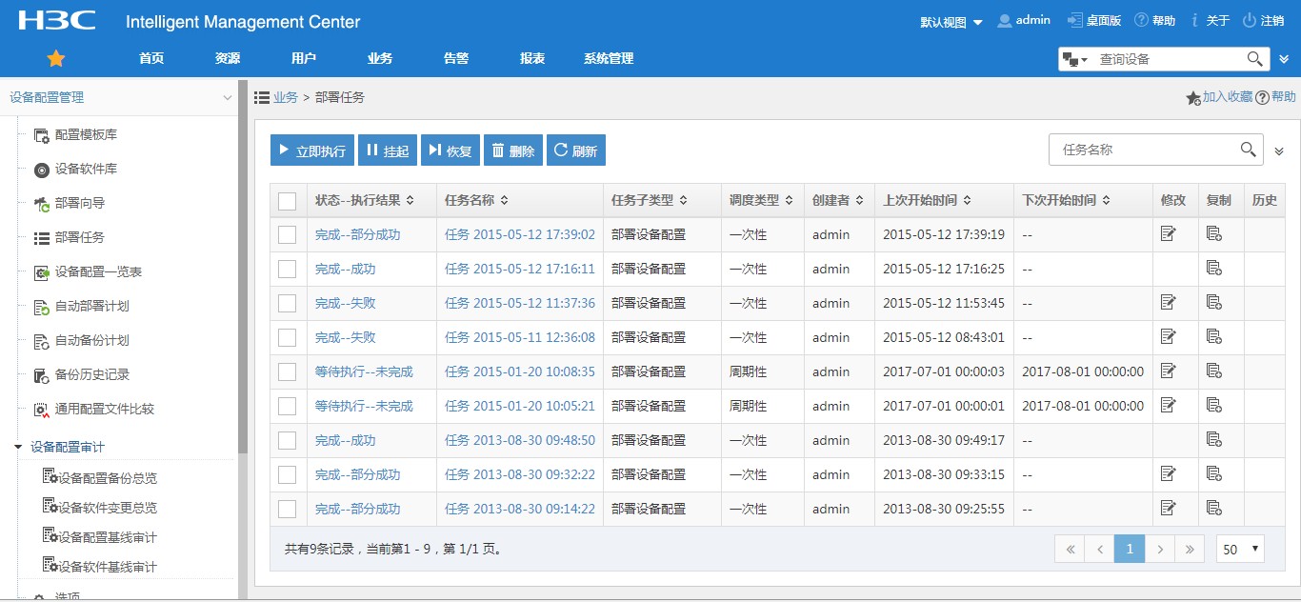Open the 告警 menu

pyautogui.click(x=456, y=59)
